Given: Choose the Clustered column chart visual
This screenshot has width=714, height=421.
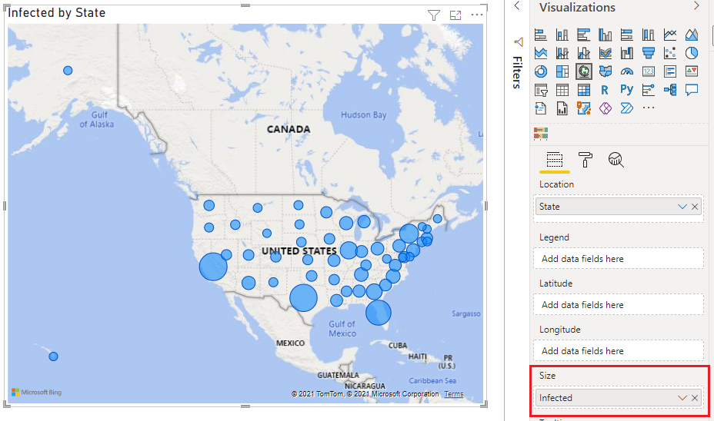Looking at the screenshot, I should point(606,35).
